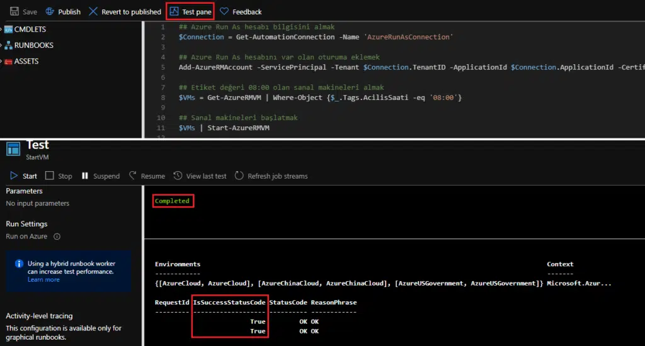Click the StartVM runbook name subtitle
The height and width of the screenshot is (346, 645).
(37, 157)
